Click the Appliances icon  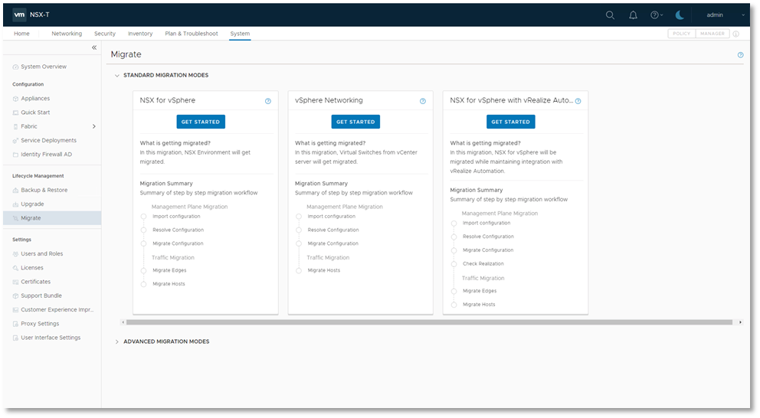click(x=15, y=98)
